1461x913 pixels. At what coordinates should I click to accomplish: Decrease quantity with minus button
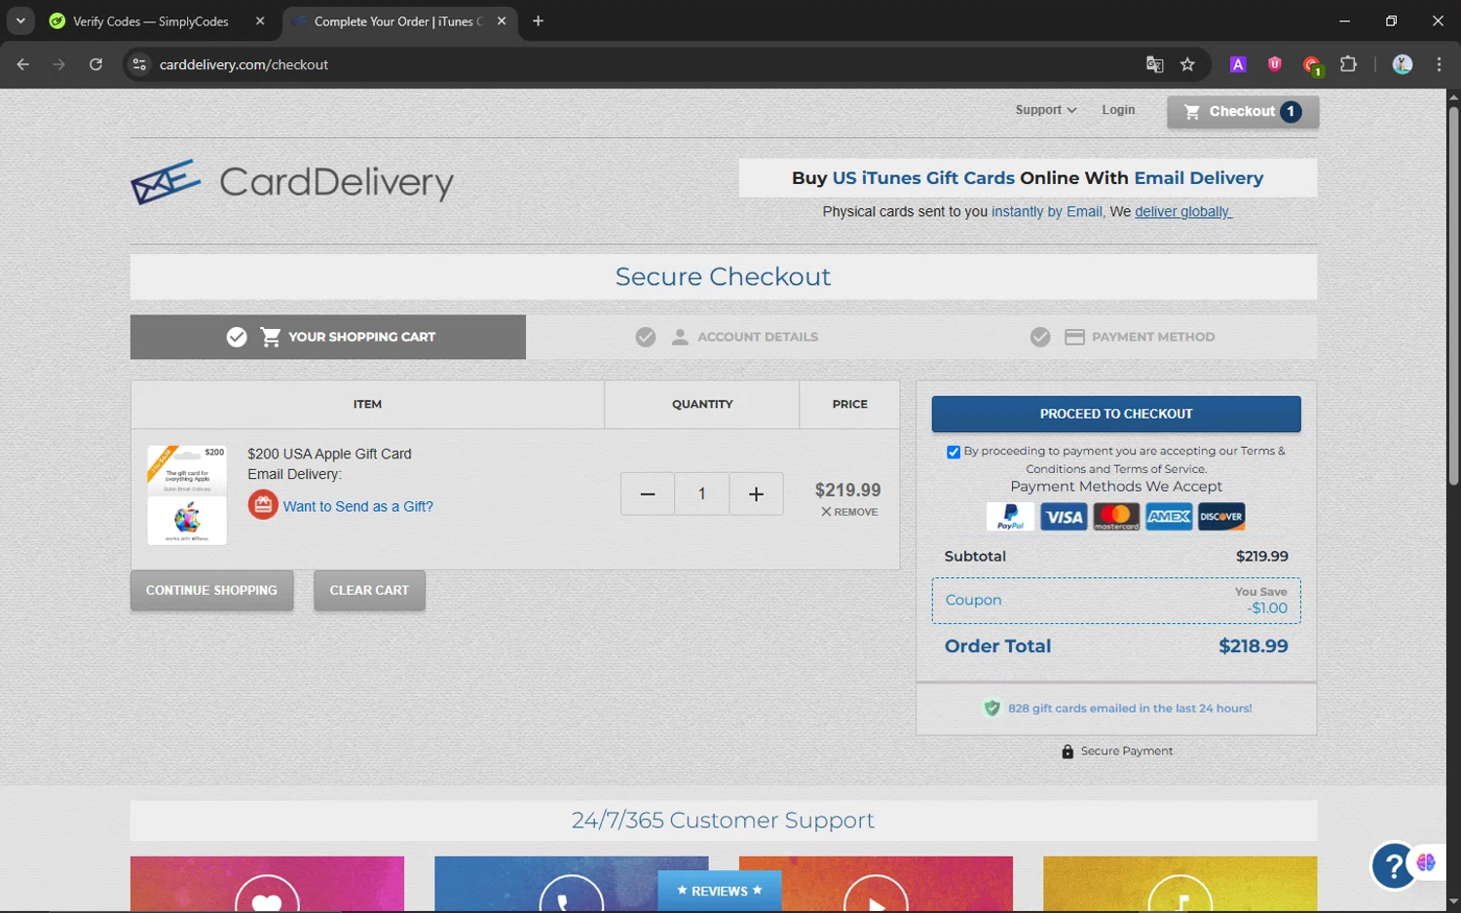click(x=648, y=494)
